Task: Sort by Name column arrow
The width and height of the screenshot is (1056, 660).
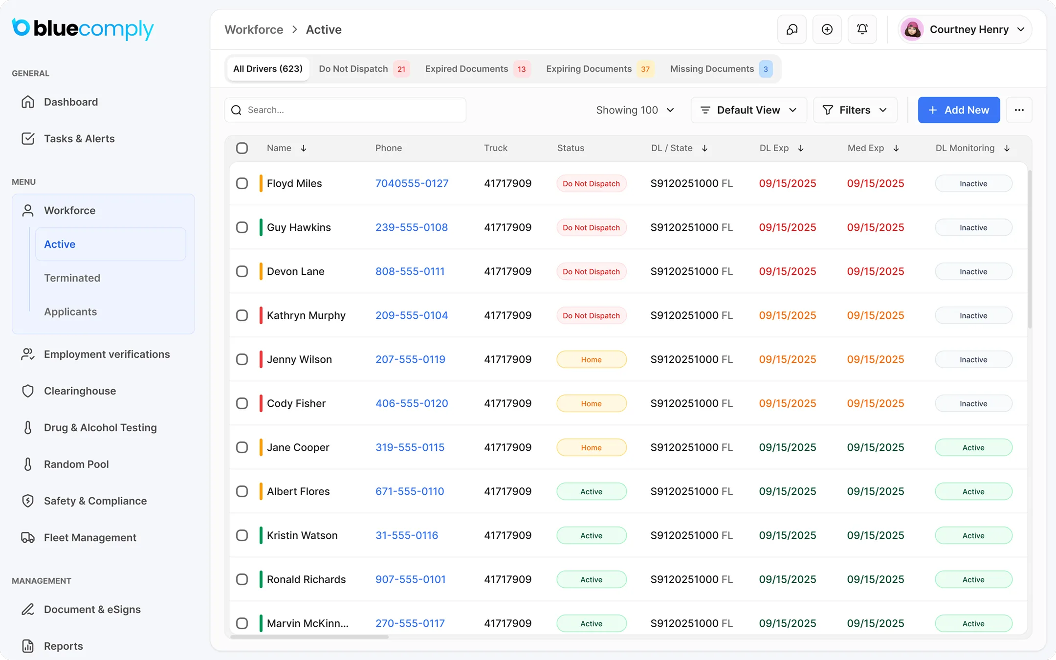Action: (x=304, y=148)
